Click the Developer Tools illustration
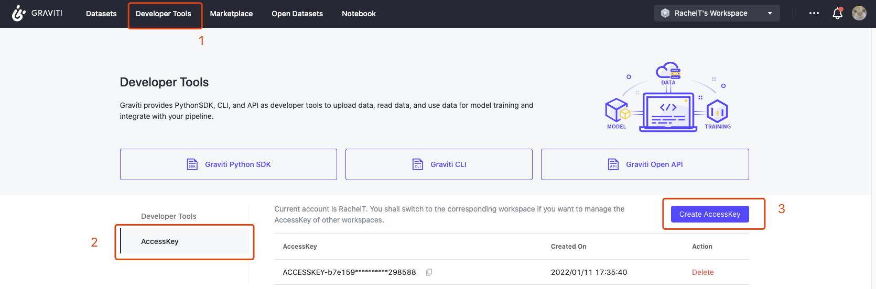This screenshot has width=876, height=289. pyautogui.click(x=668, y=97)
